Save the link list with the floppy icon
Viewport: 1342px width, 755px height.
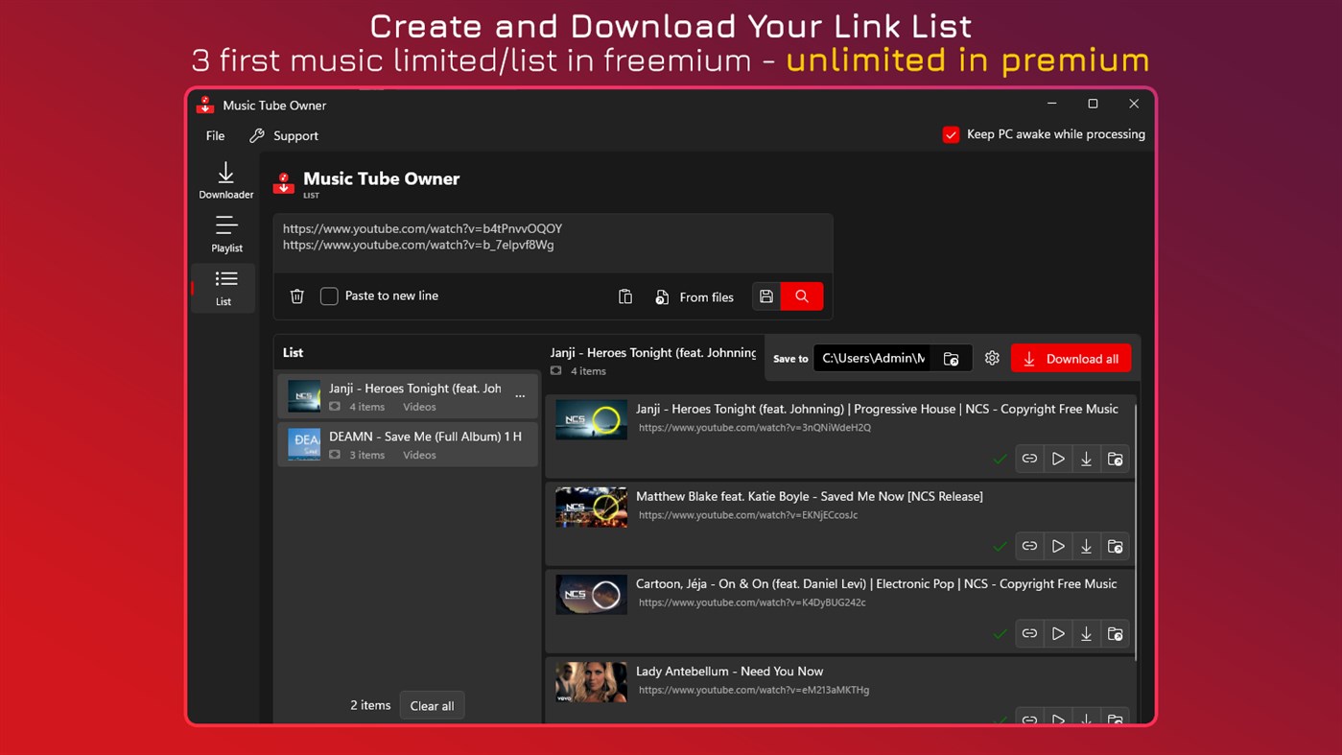[765, 295]
